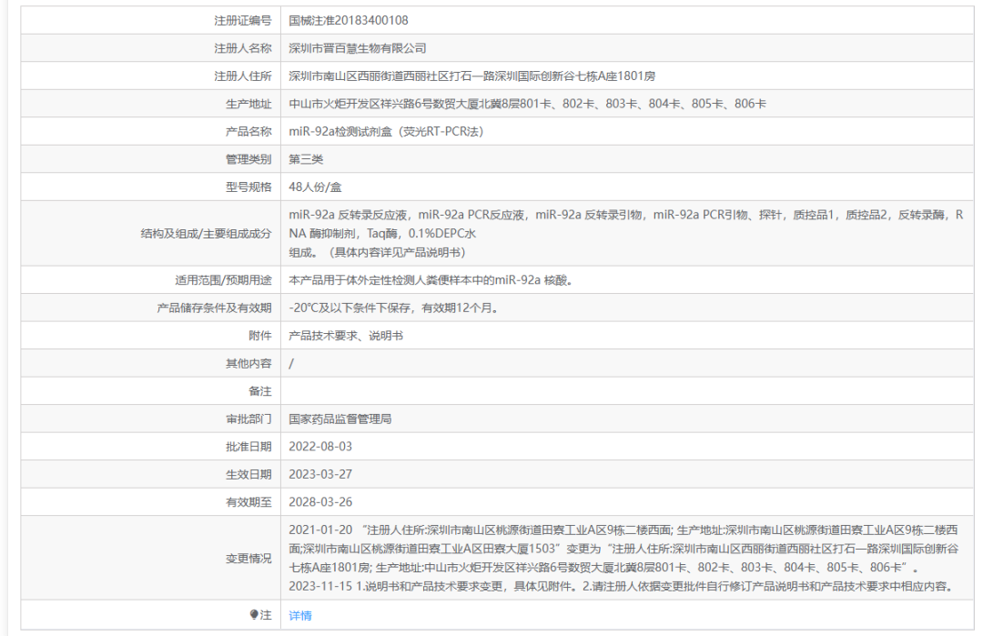Select registrant name 深圳市晋百慧生物有限公司
Image resolution: width=983 pixels, height=636 pixels.
pyautogui.click(x=357, y=48)
